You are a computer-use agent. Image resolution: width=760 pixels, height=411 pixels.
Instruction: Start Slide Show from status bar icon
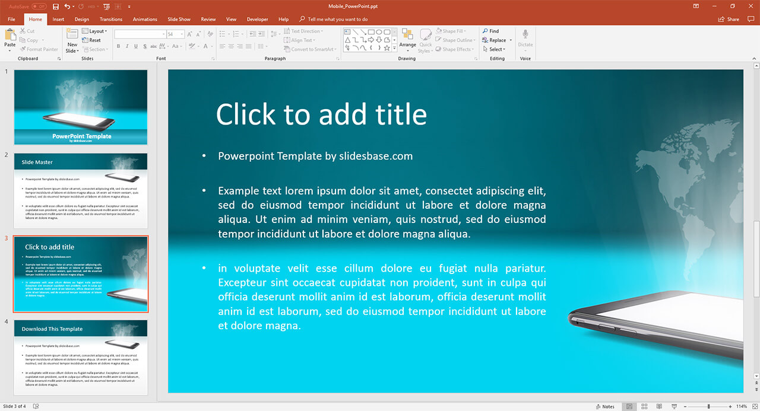(673, 406)
